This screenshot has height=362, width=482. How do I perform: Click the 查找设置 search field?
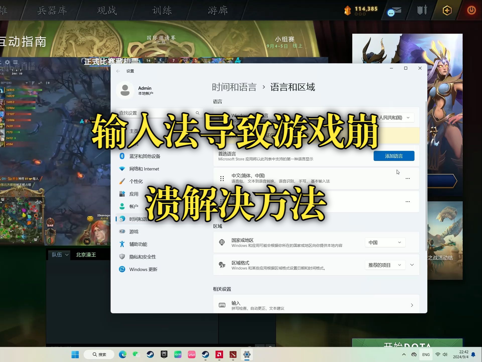pos(159,113)
